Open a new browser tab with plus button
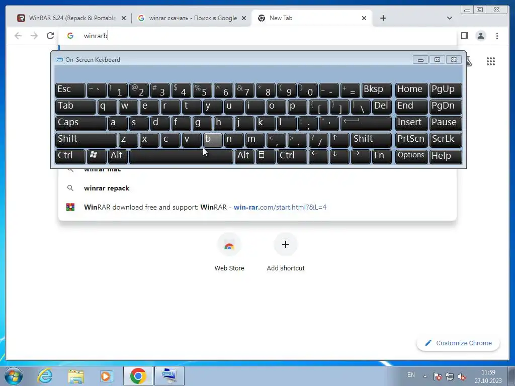 383,18
